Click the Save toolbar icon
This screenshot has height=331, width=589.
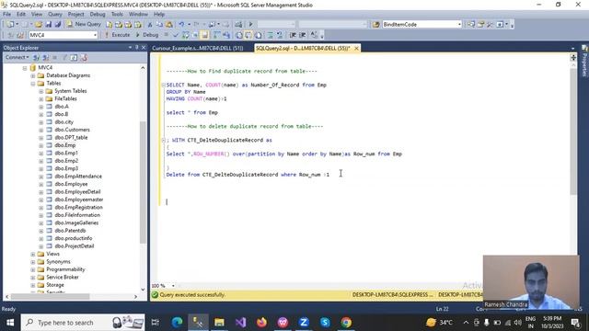pos(48,25)
